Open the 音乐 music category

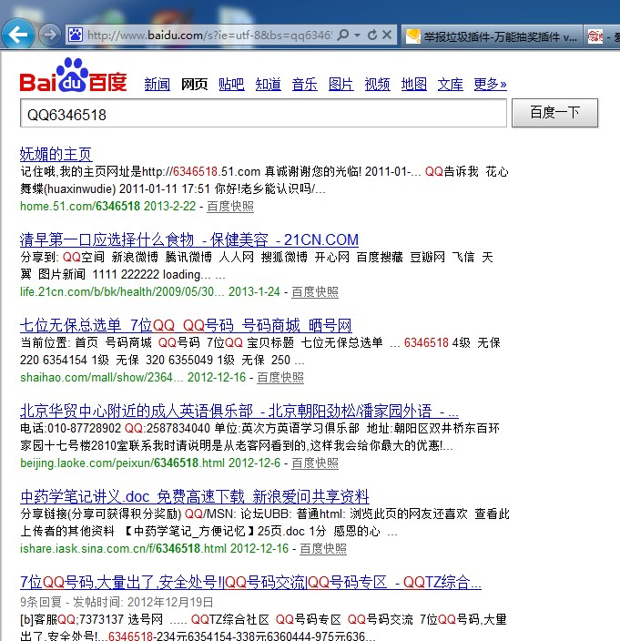tap(304, 84)
